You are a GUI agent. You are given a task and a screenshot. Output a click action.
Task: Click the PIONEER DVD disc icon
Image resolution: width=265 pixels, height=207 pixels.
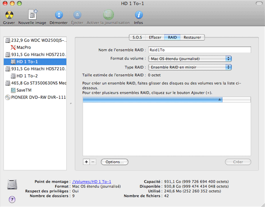8,97
